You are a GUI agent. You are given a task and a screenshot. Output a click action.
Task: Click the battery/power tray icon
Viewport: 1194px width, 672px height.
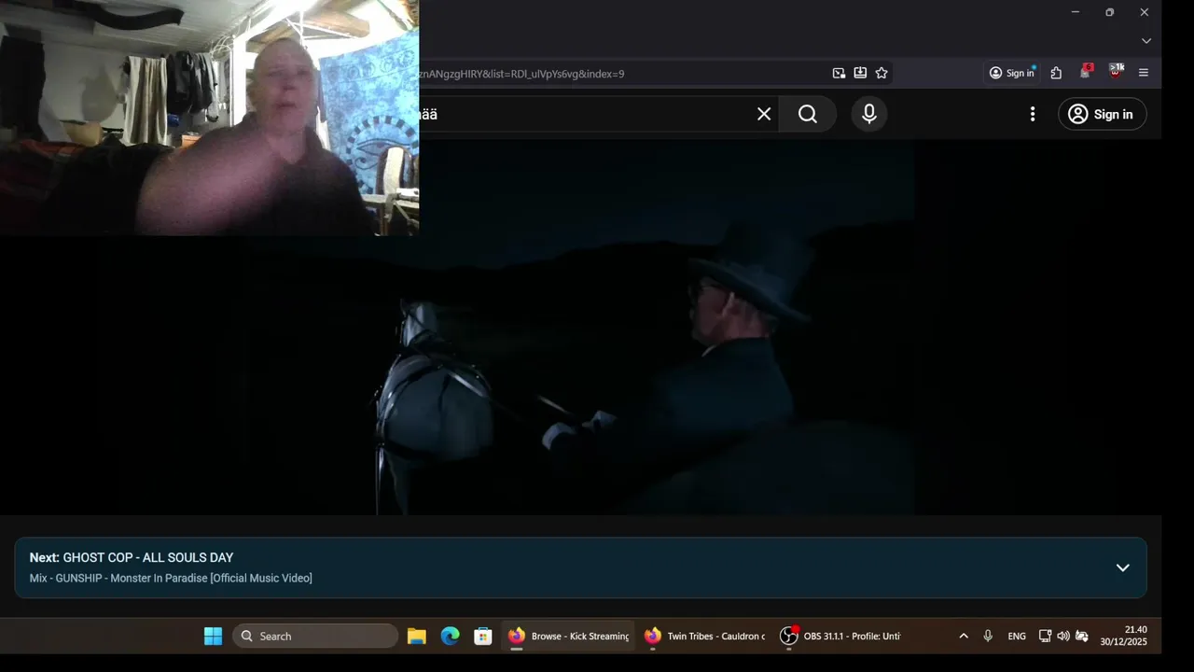click(1082, 636)
